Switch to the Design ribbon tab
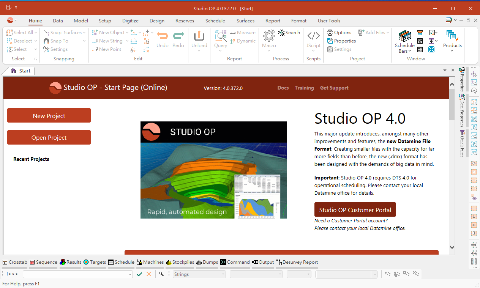480x288 pixels. (157, 21)
